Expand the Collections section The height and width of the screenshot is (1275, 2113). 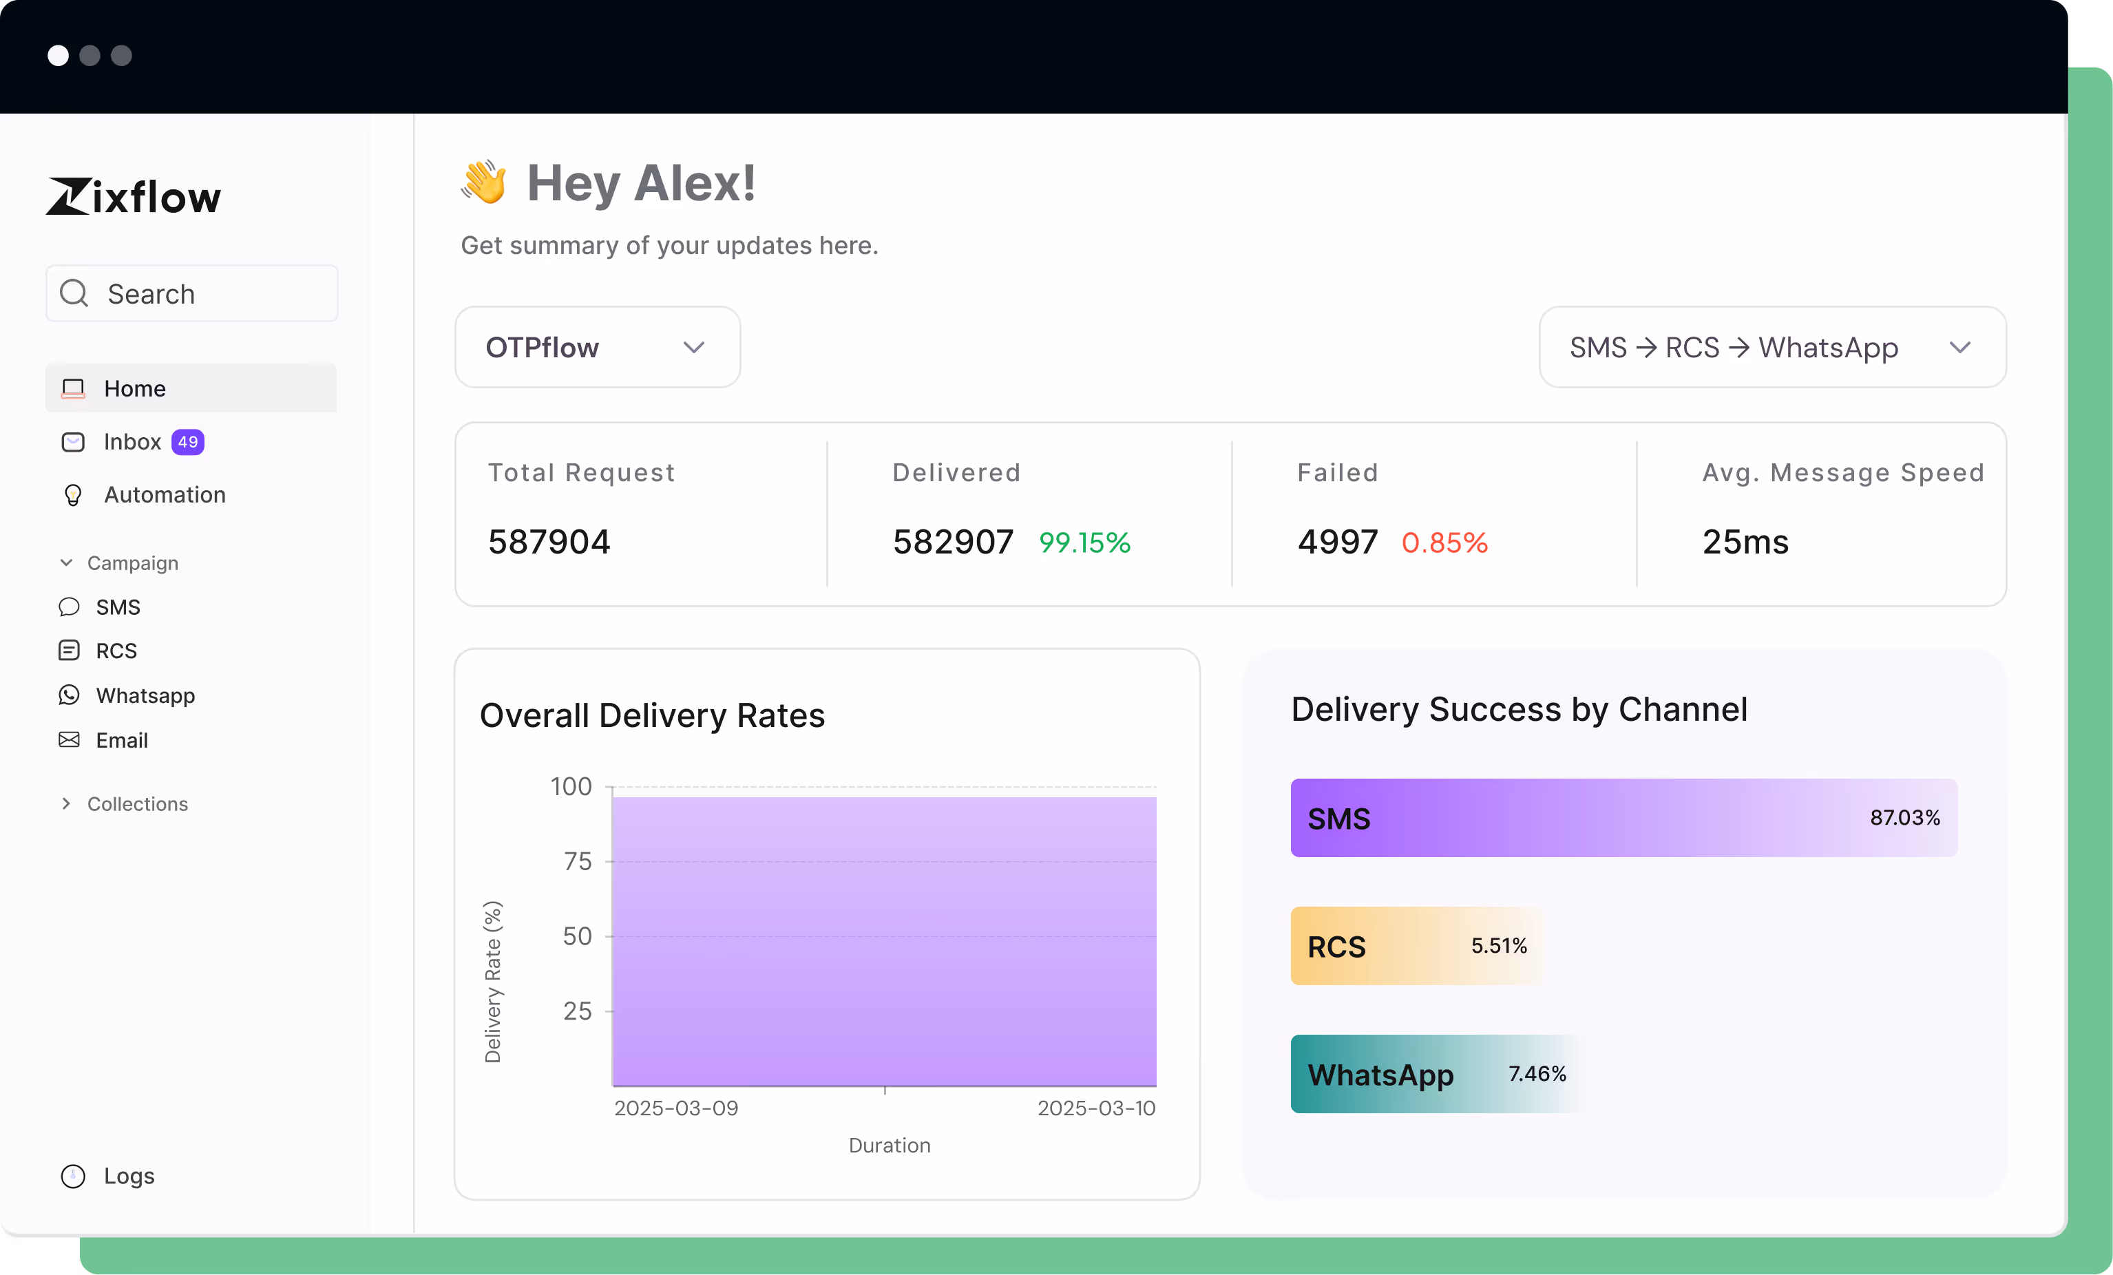pyautogui.click(x=67, y=804)
